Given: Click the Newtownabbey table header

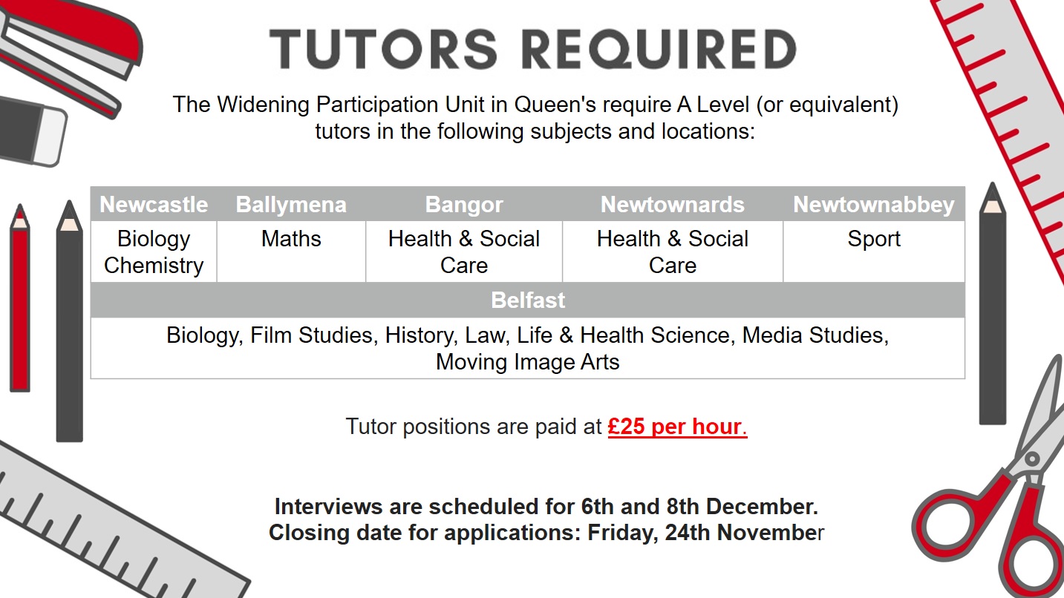Looking at the screenshot, I should click(x=874, y=205).
